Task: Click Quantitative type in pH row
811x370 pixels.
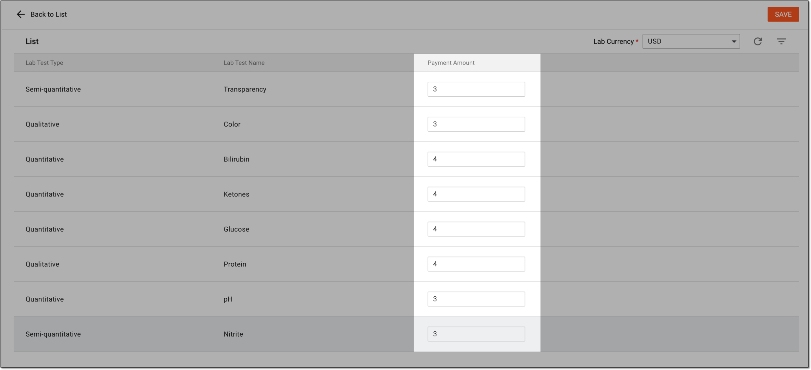Action: coord(45,300)
